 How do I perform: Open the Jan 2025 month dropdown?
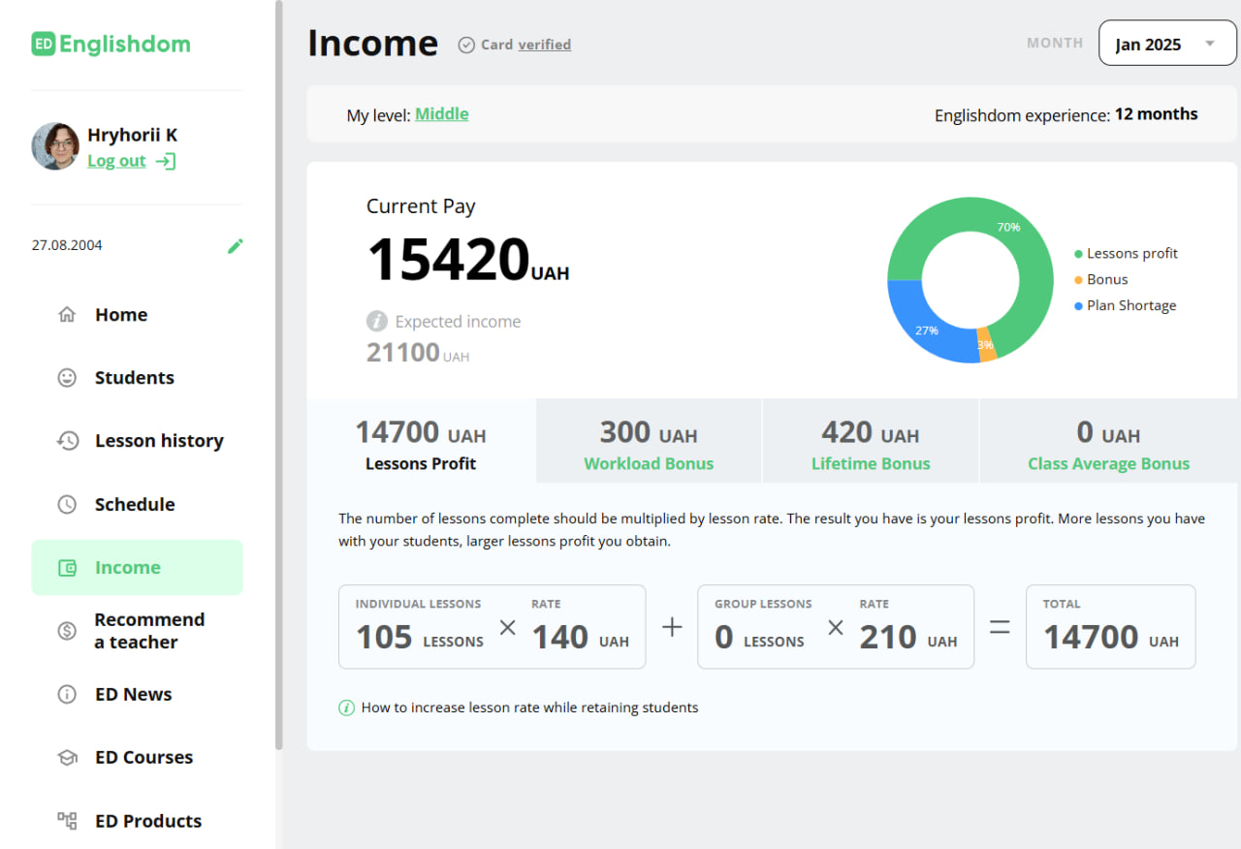pos(1167,44)
